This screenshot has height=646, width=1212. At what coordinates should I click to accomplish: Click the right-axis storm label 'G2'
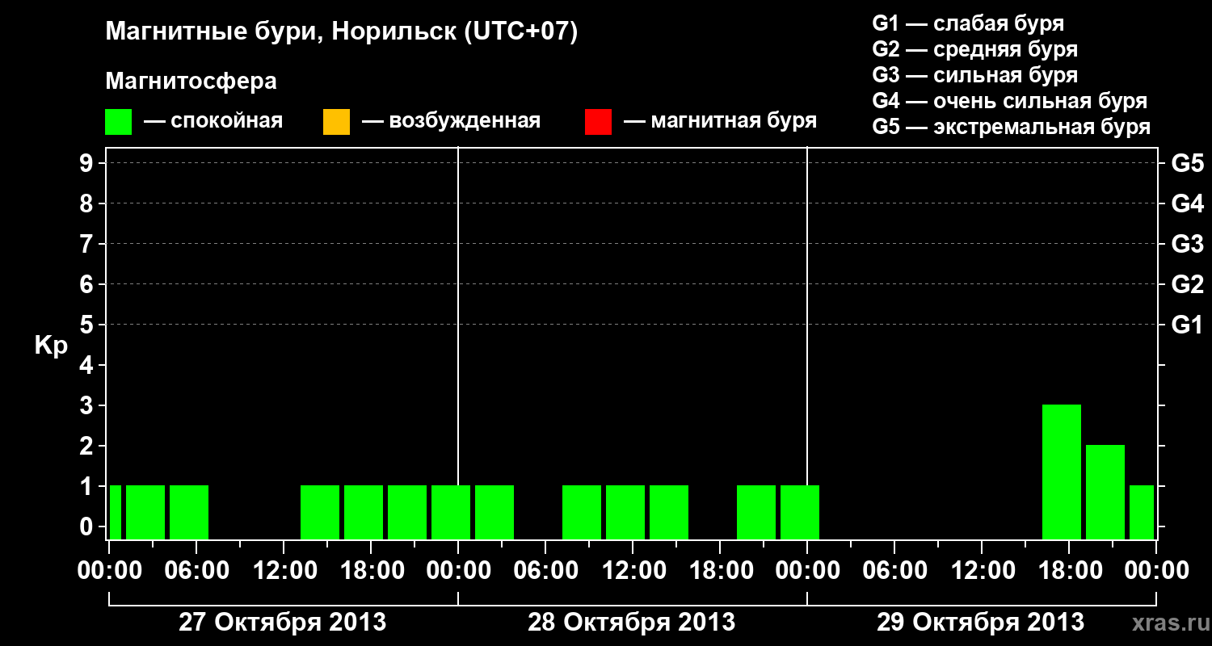coord(1187,284)
